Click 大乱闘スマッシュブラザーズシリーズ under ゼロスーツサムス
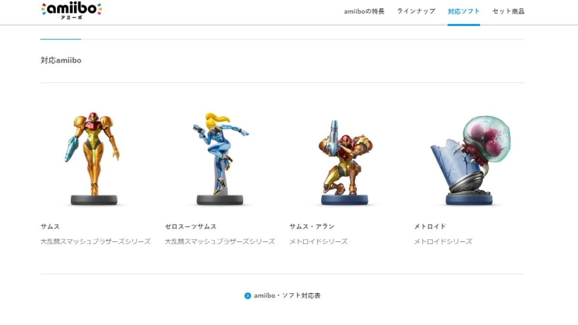Screen dimensions: 578x325 pos(220,241)
